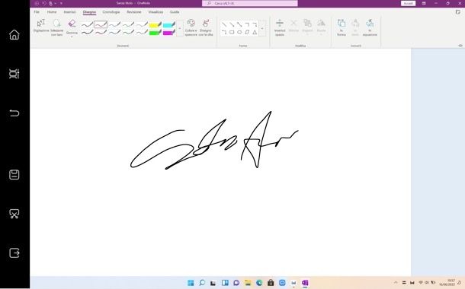Switch to the Inserisci tab
This screenshot has width=465, height=289.
click(x=69, y=12)
